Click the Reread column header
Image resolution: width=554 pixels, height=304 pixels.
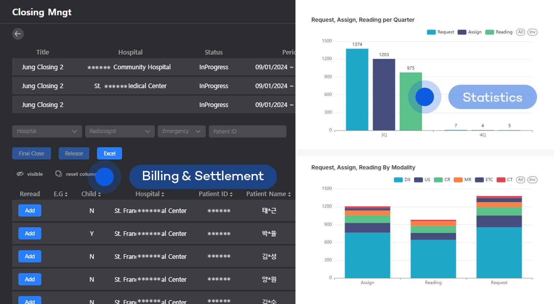coord(30,194)
